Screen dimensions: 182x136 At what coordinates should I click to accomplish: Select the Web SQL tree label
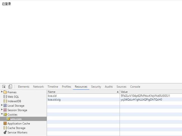tap(13, 97)
